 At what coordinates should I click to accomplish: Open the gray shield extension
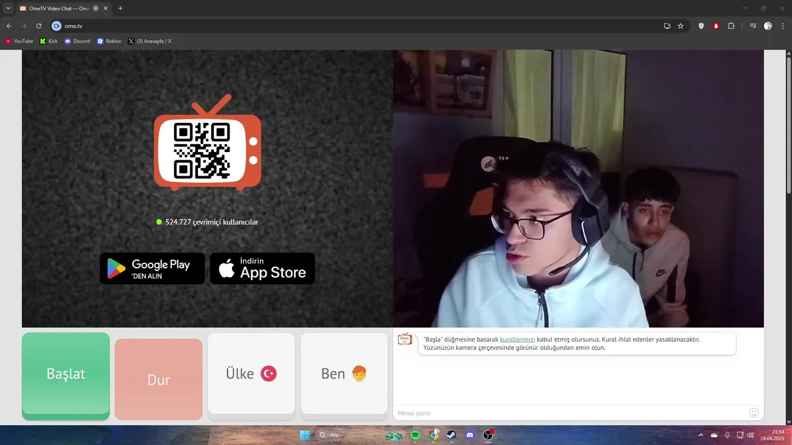coord(701,26)
